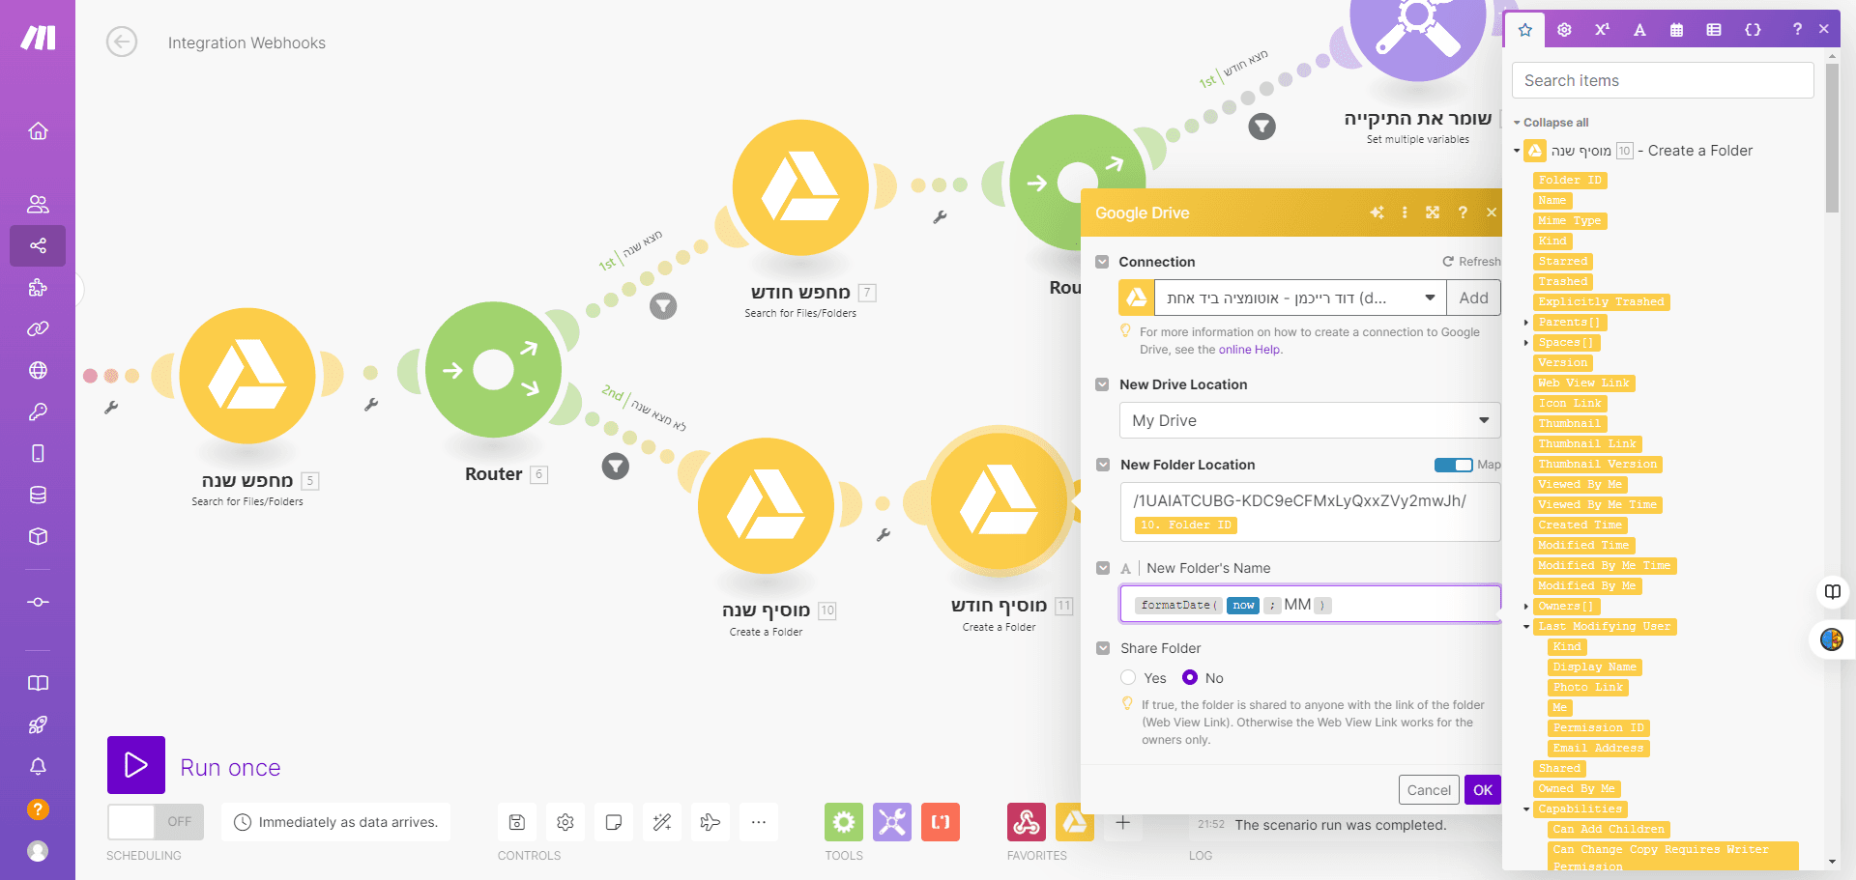The height and width of the screenshot is (880, 1856).
Task: Click the OK button
Action: (x=1482, y=789)
